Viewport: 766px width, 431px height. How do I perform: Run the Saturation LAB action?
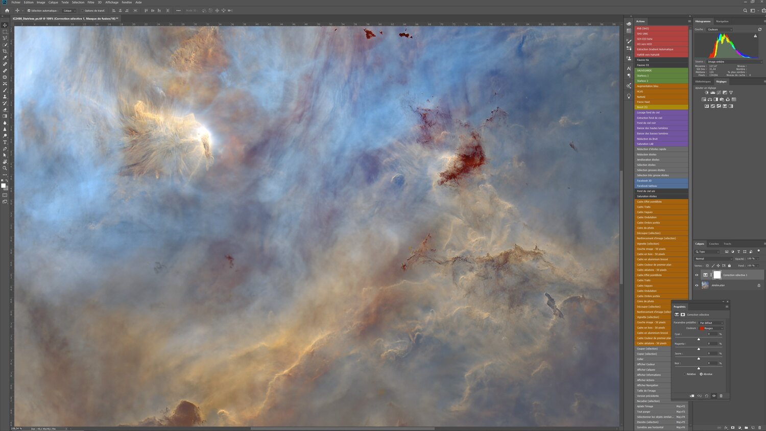pos(661,144)
